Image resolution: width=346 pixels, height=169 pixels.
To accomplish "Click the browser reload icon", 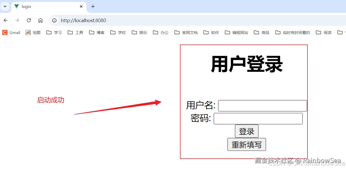I will [x=29, y=20].
